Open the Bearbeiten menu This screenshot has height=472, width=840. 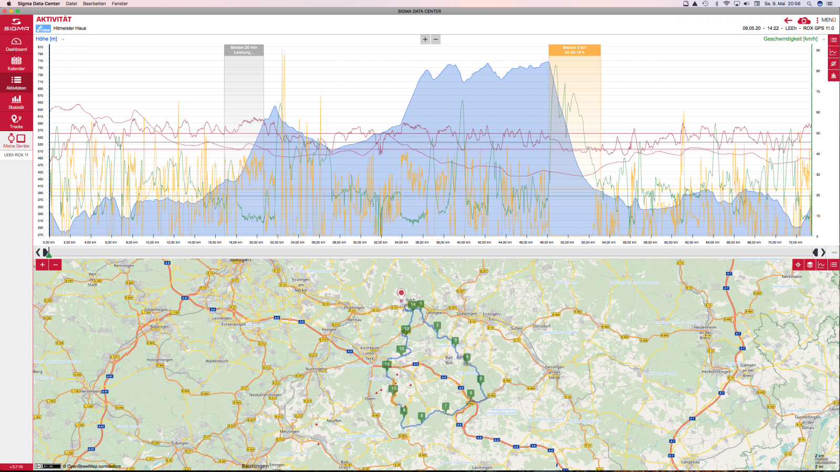(94, 4)
